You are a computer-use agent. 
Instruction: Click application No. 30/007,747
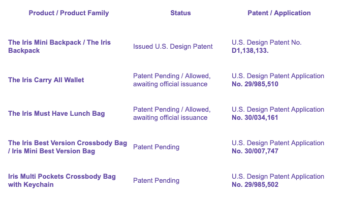255,151
